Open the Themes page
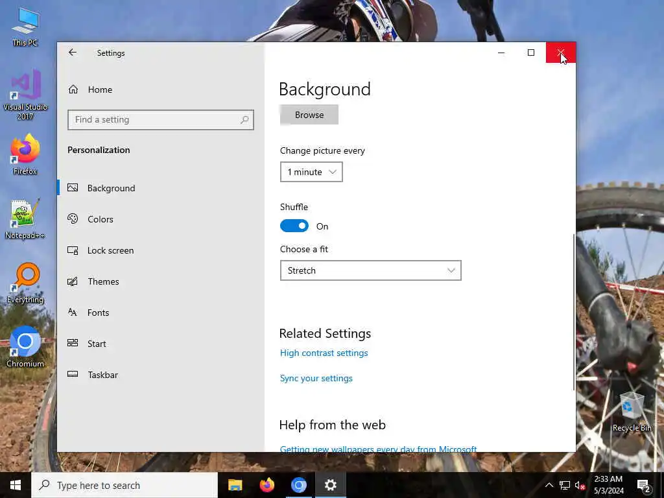This screenshot has height=498, width=664. [161, 281]
